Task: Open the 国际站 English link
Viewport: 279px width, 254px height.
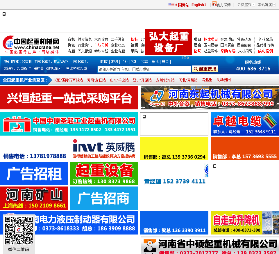Action: coord(191,5)
